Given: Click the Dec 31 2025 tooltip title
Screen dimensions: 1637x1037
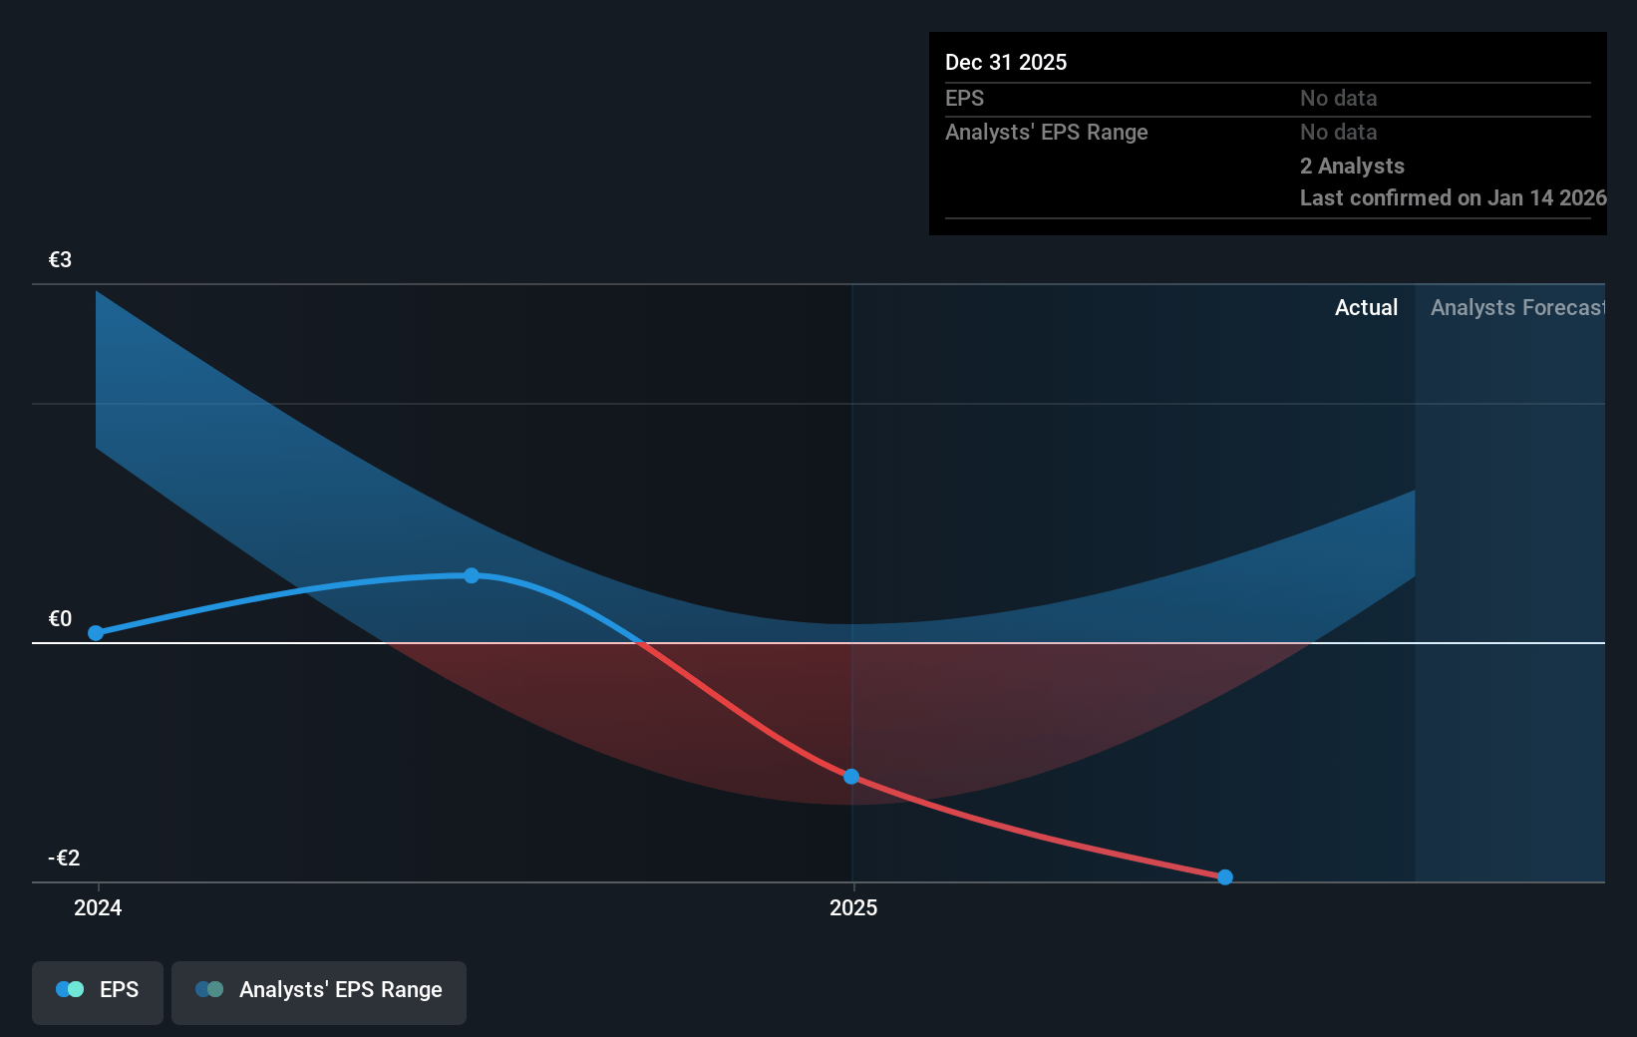Looking at the screenshot, I should click(1006, 62).
